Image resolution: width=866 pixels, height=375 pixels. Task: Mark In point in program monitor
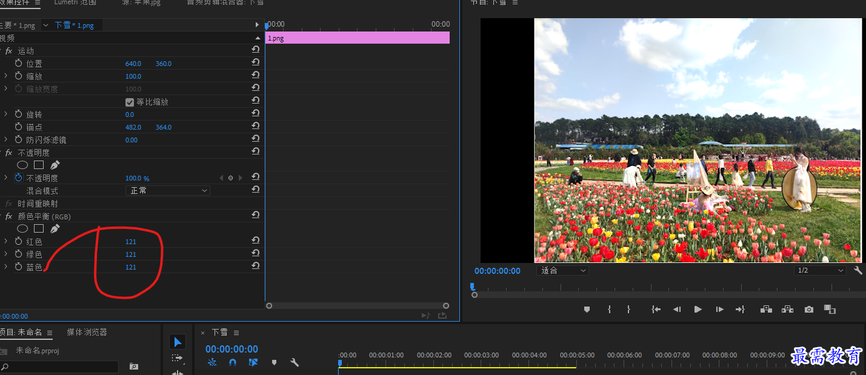(609, 309)
